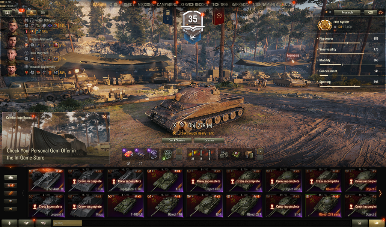
Task: Advance tank carousel with right arrow
Action: pos(380,193)
